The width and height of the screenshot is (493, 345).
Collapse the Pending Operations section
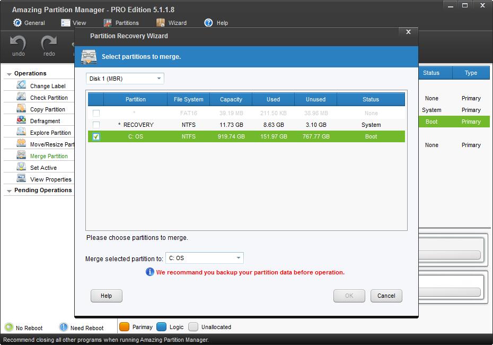pyautogui.click(x=9, y=191)
